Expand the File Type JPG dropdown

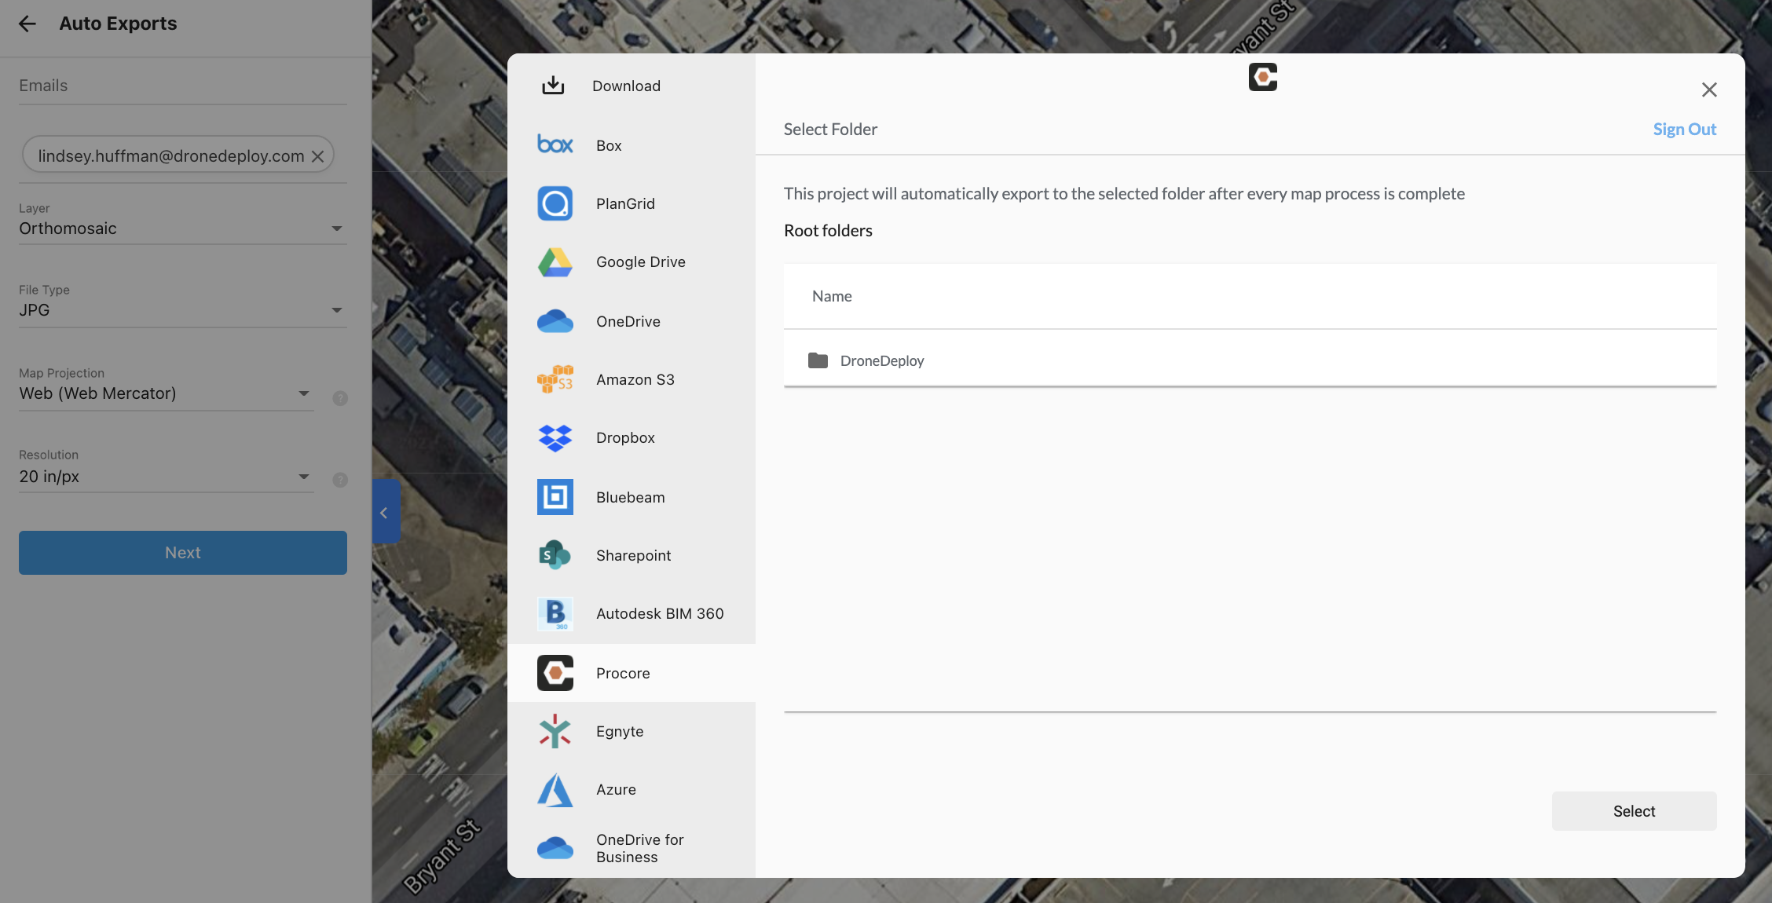click(x=182, y=310)
